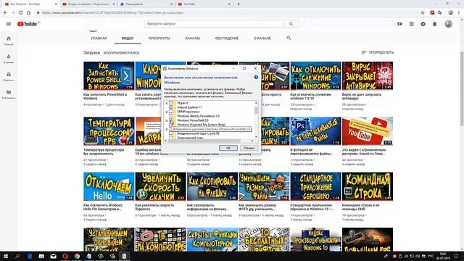Screen dimensions: 464x261
Task: Search within channel using magnifier icon
Action: pyautogui.click(x=289, y=38)
